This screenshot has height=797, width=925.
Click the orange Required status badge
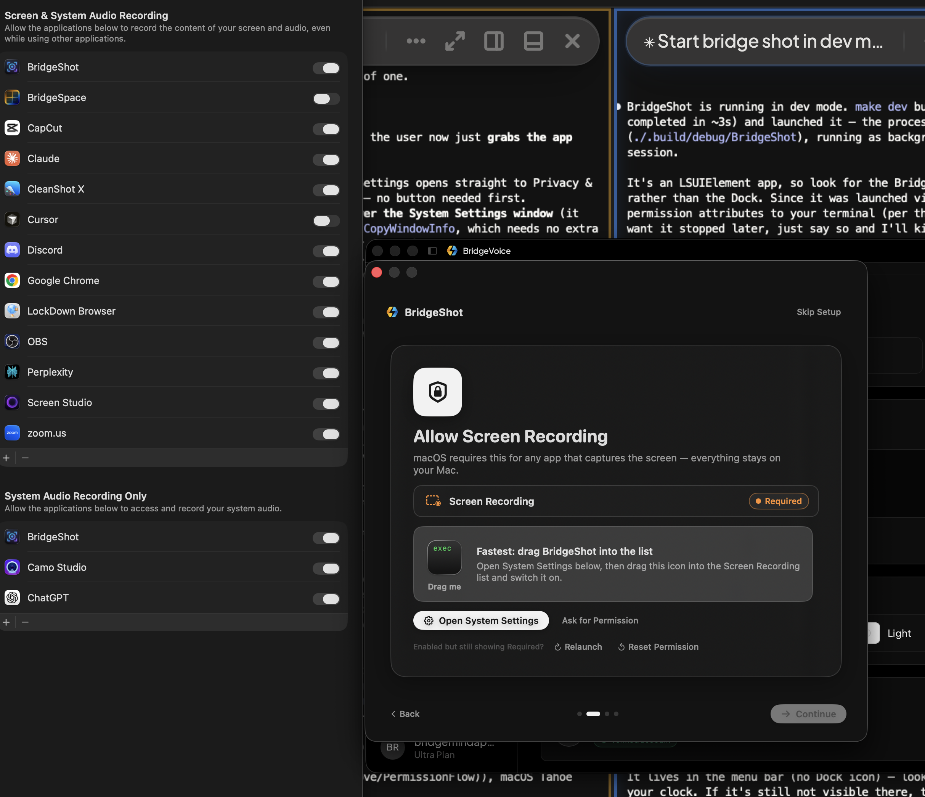[x=779, y=501]
